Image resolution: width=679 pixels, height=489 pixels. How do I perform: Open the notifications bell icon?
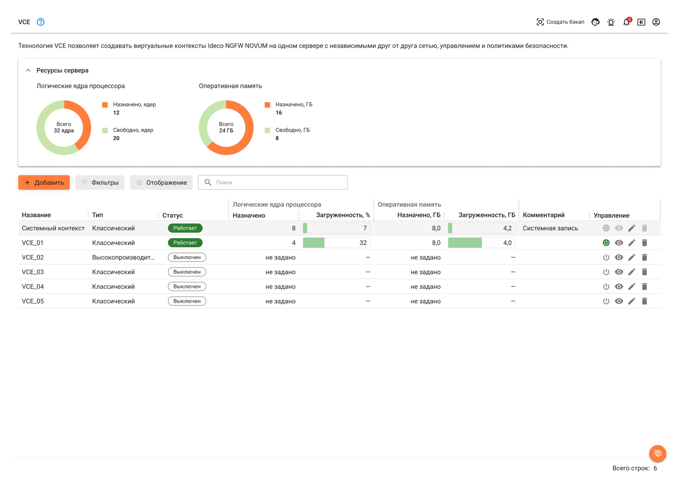(x=626, y=22)
